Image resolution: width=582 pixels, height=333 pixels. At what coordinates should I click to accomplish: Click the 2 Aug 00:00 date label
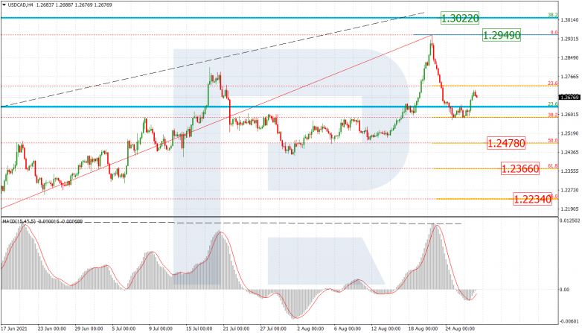(x=310, y=329)
